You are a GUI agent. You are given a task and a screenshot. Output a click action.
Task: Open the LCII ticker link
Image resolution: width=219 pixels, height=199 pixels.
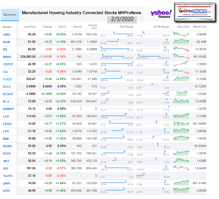click(6, 116)
